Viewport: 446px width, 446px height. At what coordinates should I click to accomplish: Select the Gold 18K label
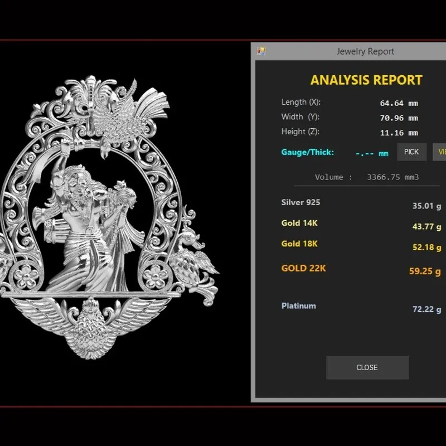(x=299, y=244)
